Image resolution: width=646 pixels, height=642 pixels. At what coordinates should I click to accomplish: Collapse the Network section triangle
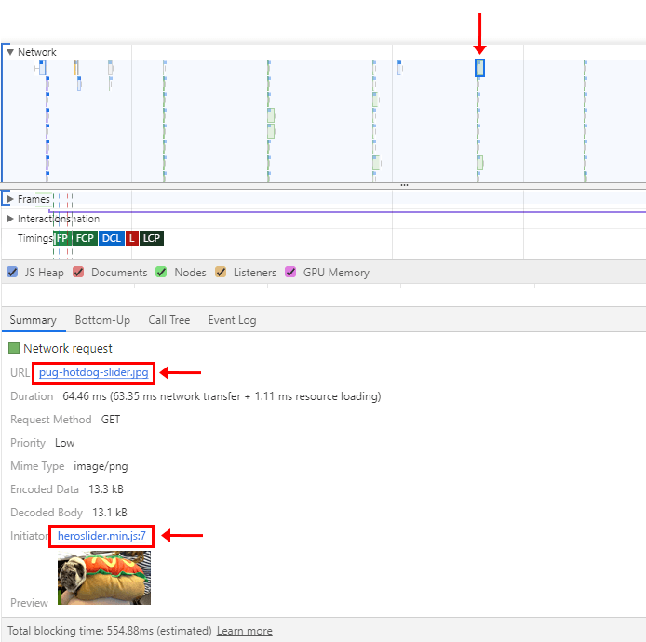(10, 52)
